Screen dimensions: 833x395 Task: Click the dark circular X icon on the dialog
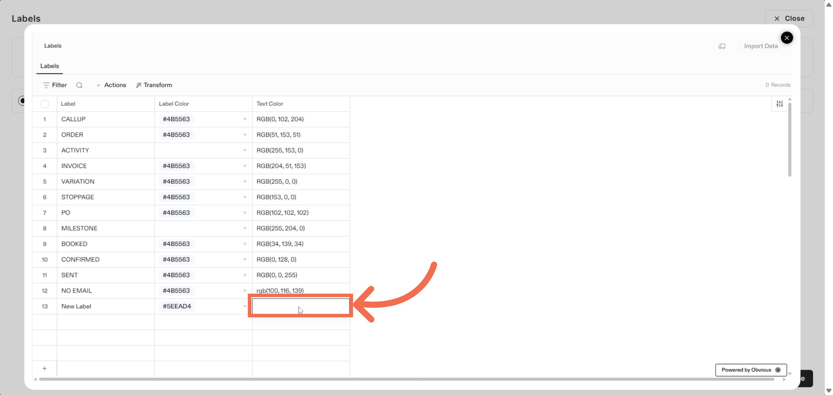(x=787, y=37)
